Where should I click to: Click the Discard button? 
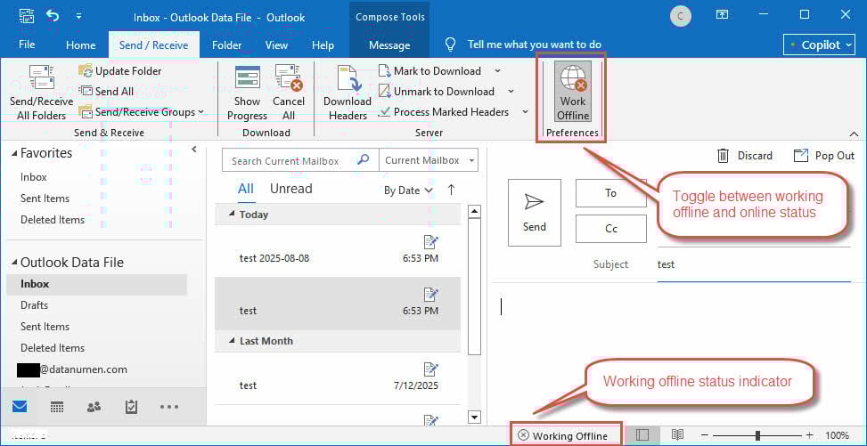point(745,156)
